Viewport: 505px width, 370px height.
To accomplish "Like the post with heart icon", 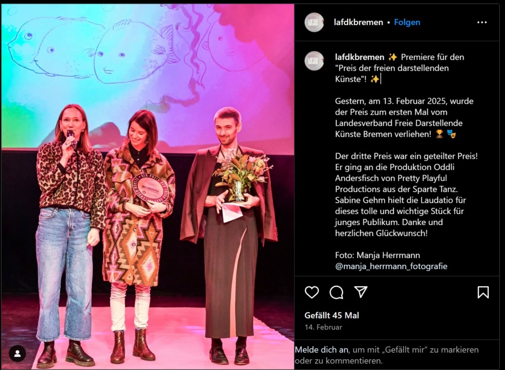I will click(312, 292).
